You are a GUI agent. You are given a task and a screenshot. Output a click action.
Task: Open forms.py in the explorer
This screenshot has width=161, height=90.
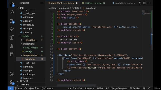coord(31,78)
